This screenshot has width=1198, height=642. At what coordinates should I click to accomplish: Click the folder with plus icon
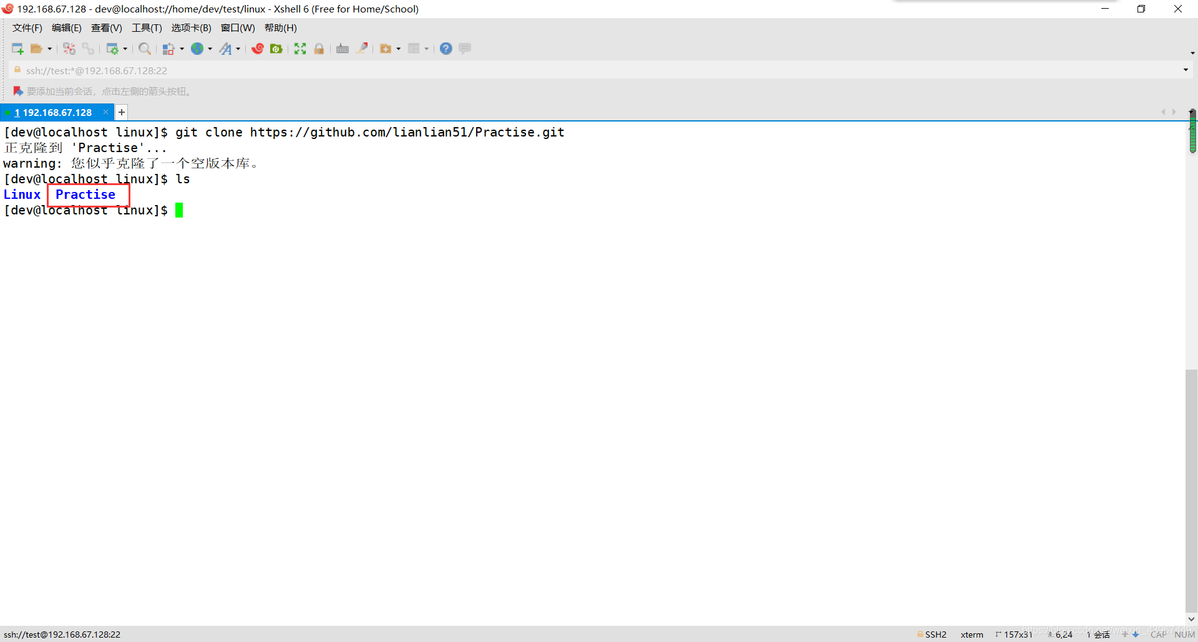[x=386, y=49]
